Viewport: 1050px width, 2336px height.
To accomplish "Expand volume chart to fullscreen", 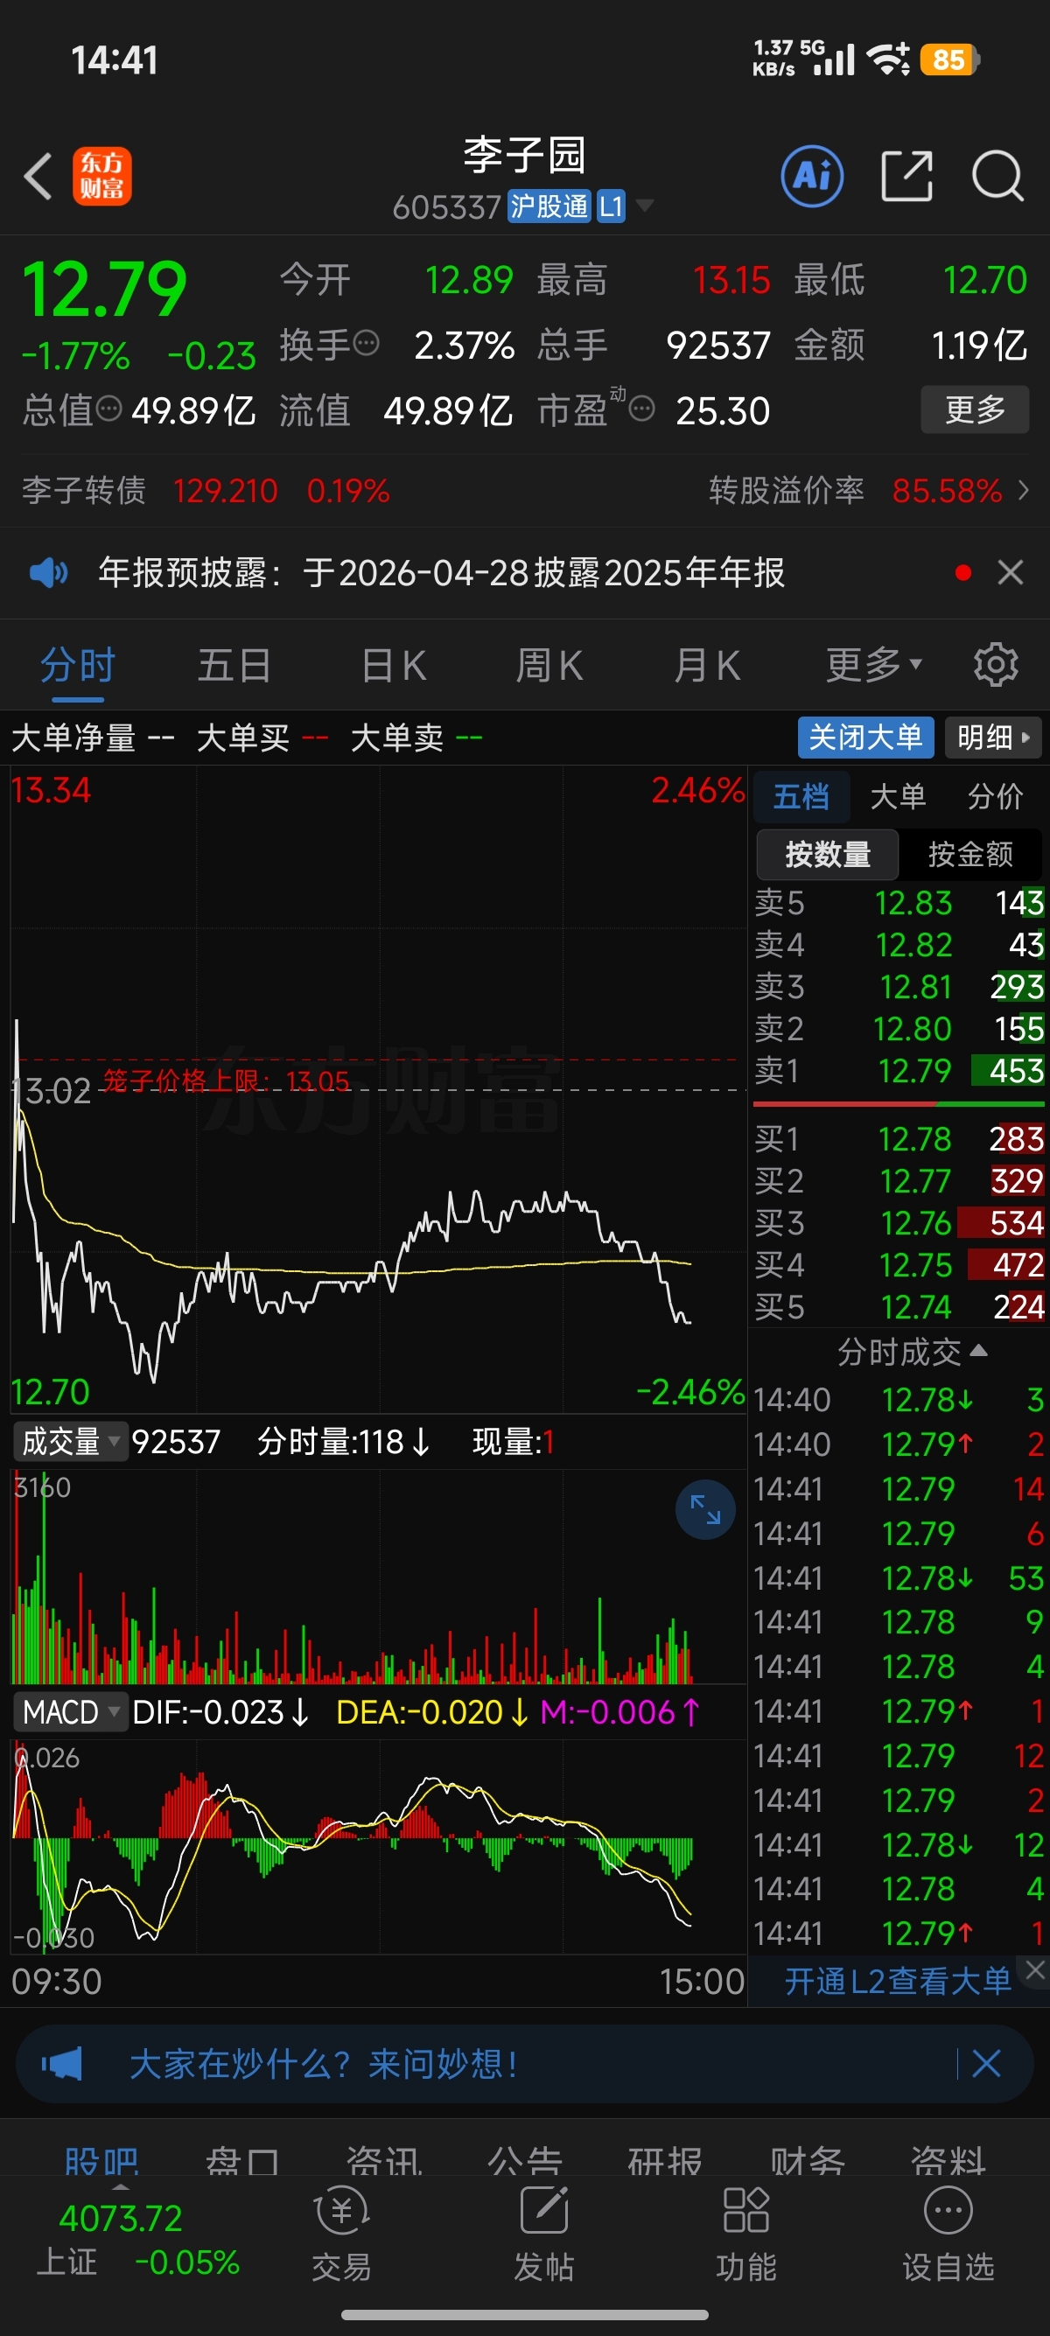I will [704, 1509].
